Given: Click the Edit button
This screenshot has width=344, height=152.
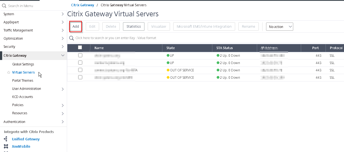Looking at the screenshot, I should pos(92,26).
